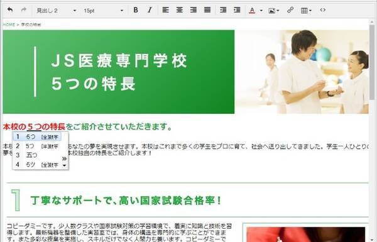Toggle italic formatting
This screenshot has width=377, height=242.
coord(150,10)
